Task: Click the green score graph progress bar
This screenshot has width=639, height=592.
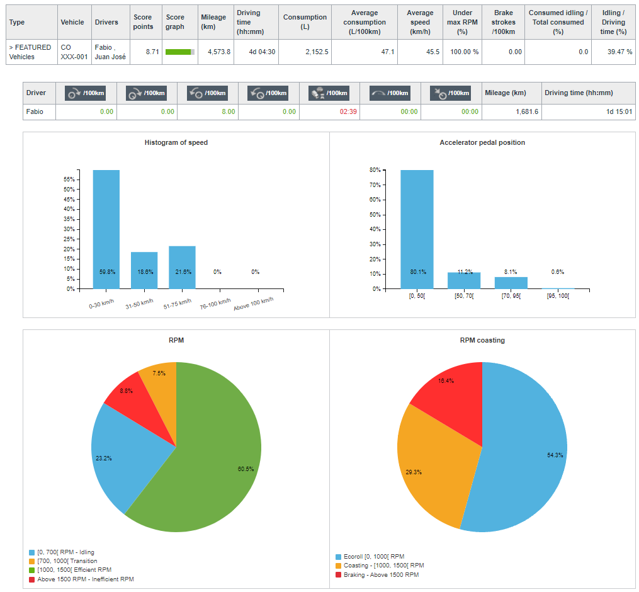Action: pos(179,52)
